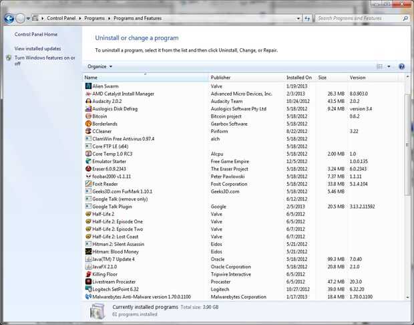Click the Bitcoin coin icon

[x=88, y=116]
